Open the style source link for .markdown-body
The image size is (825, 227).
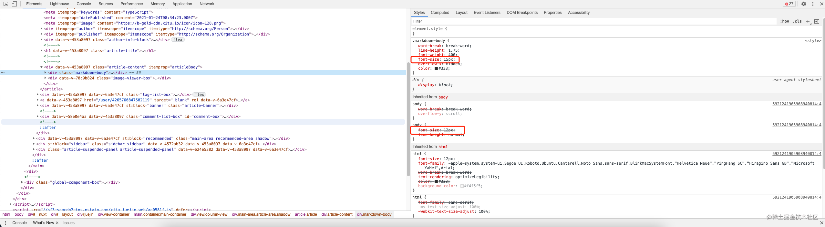coord(813,41)
